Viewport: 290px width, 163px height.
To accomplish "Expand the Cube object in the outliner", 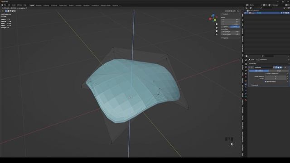I will click(247, 13).
